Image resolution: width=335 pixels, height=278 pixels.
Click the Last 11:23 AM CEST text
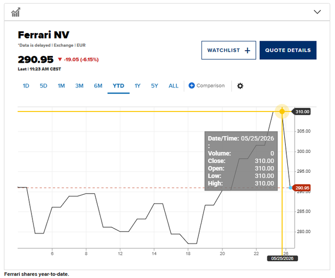click(39, 69)
